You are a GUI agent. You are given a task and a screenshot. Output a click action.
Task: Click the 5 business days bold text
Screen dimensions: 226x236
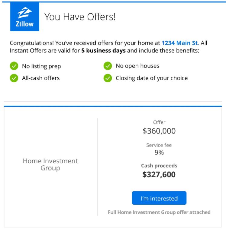point(104,51)
